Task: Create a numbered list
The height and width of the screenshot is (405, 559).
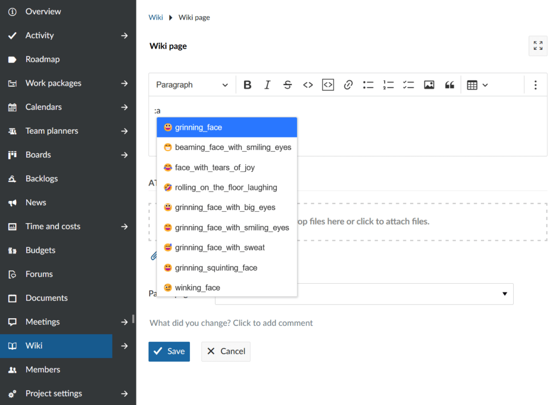Action: 388,85
